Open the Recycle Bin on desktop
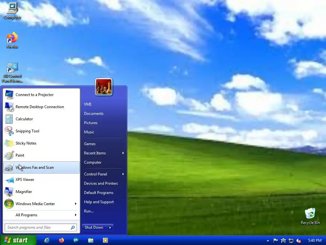326x245 pixels. point(310,216)
